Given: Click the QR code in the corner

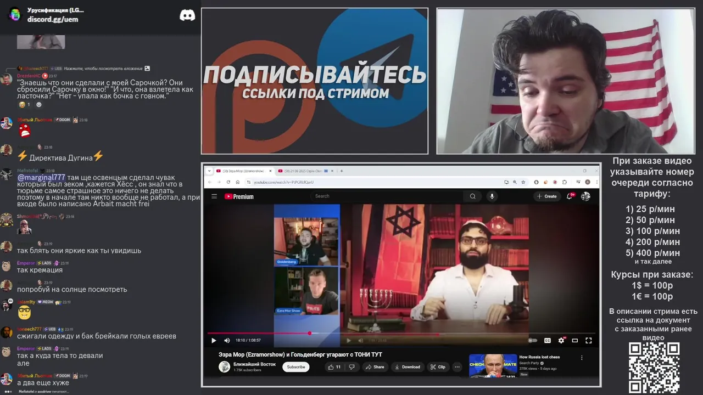Looking at the screenshot, I should pos(654,368).
